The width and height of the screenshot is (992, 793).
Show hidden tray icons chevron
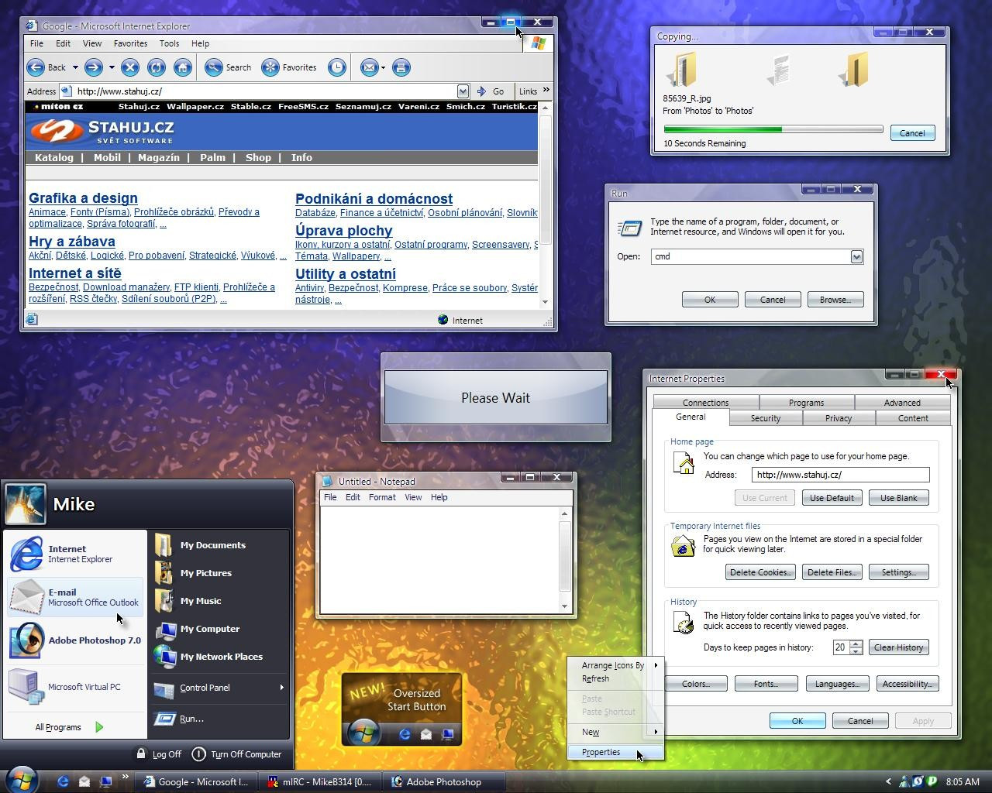(888, 781)
